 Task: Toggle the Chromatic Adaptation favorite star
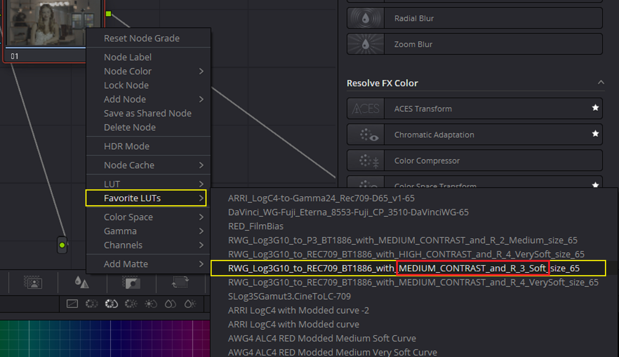[595, 134]
